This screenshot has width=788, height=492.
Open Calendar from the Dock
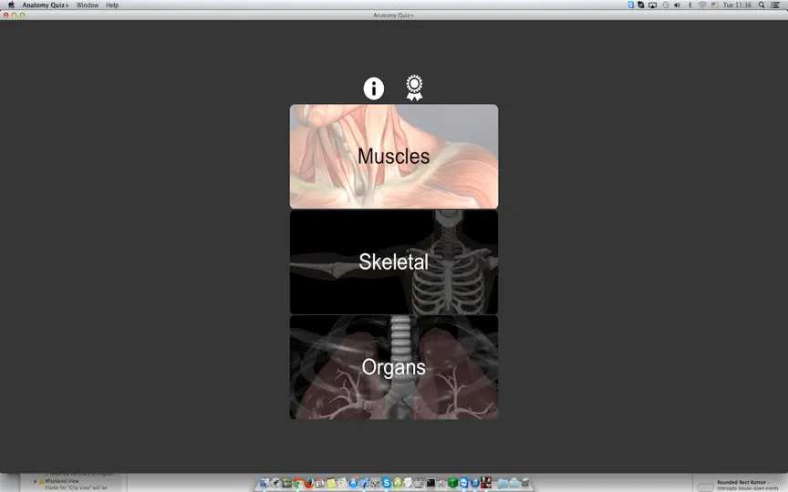tap(320, 483)
